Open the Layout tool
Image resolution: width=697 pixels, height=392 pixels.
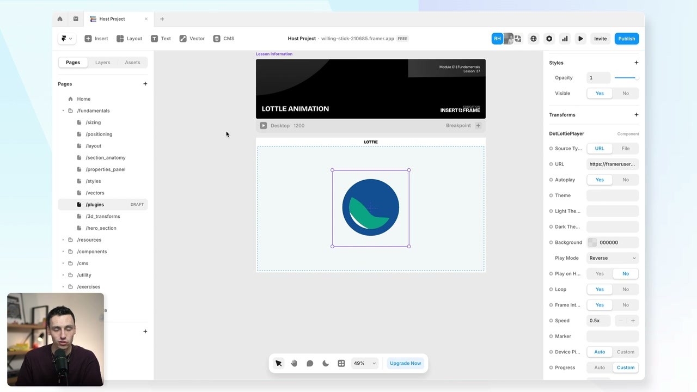129,39
